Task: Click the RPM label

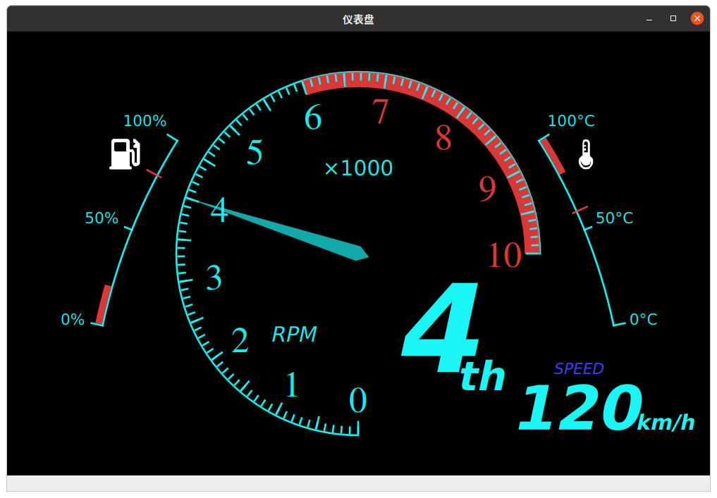Action: [x=294, y=334]
